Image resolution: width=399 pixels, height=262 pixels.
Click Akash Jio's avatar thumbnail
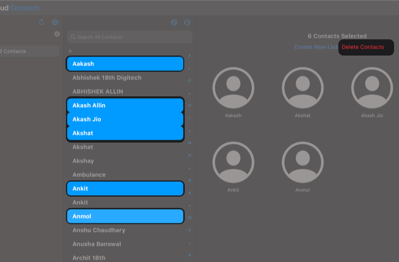pyautogui.click(x=372, y=88)
